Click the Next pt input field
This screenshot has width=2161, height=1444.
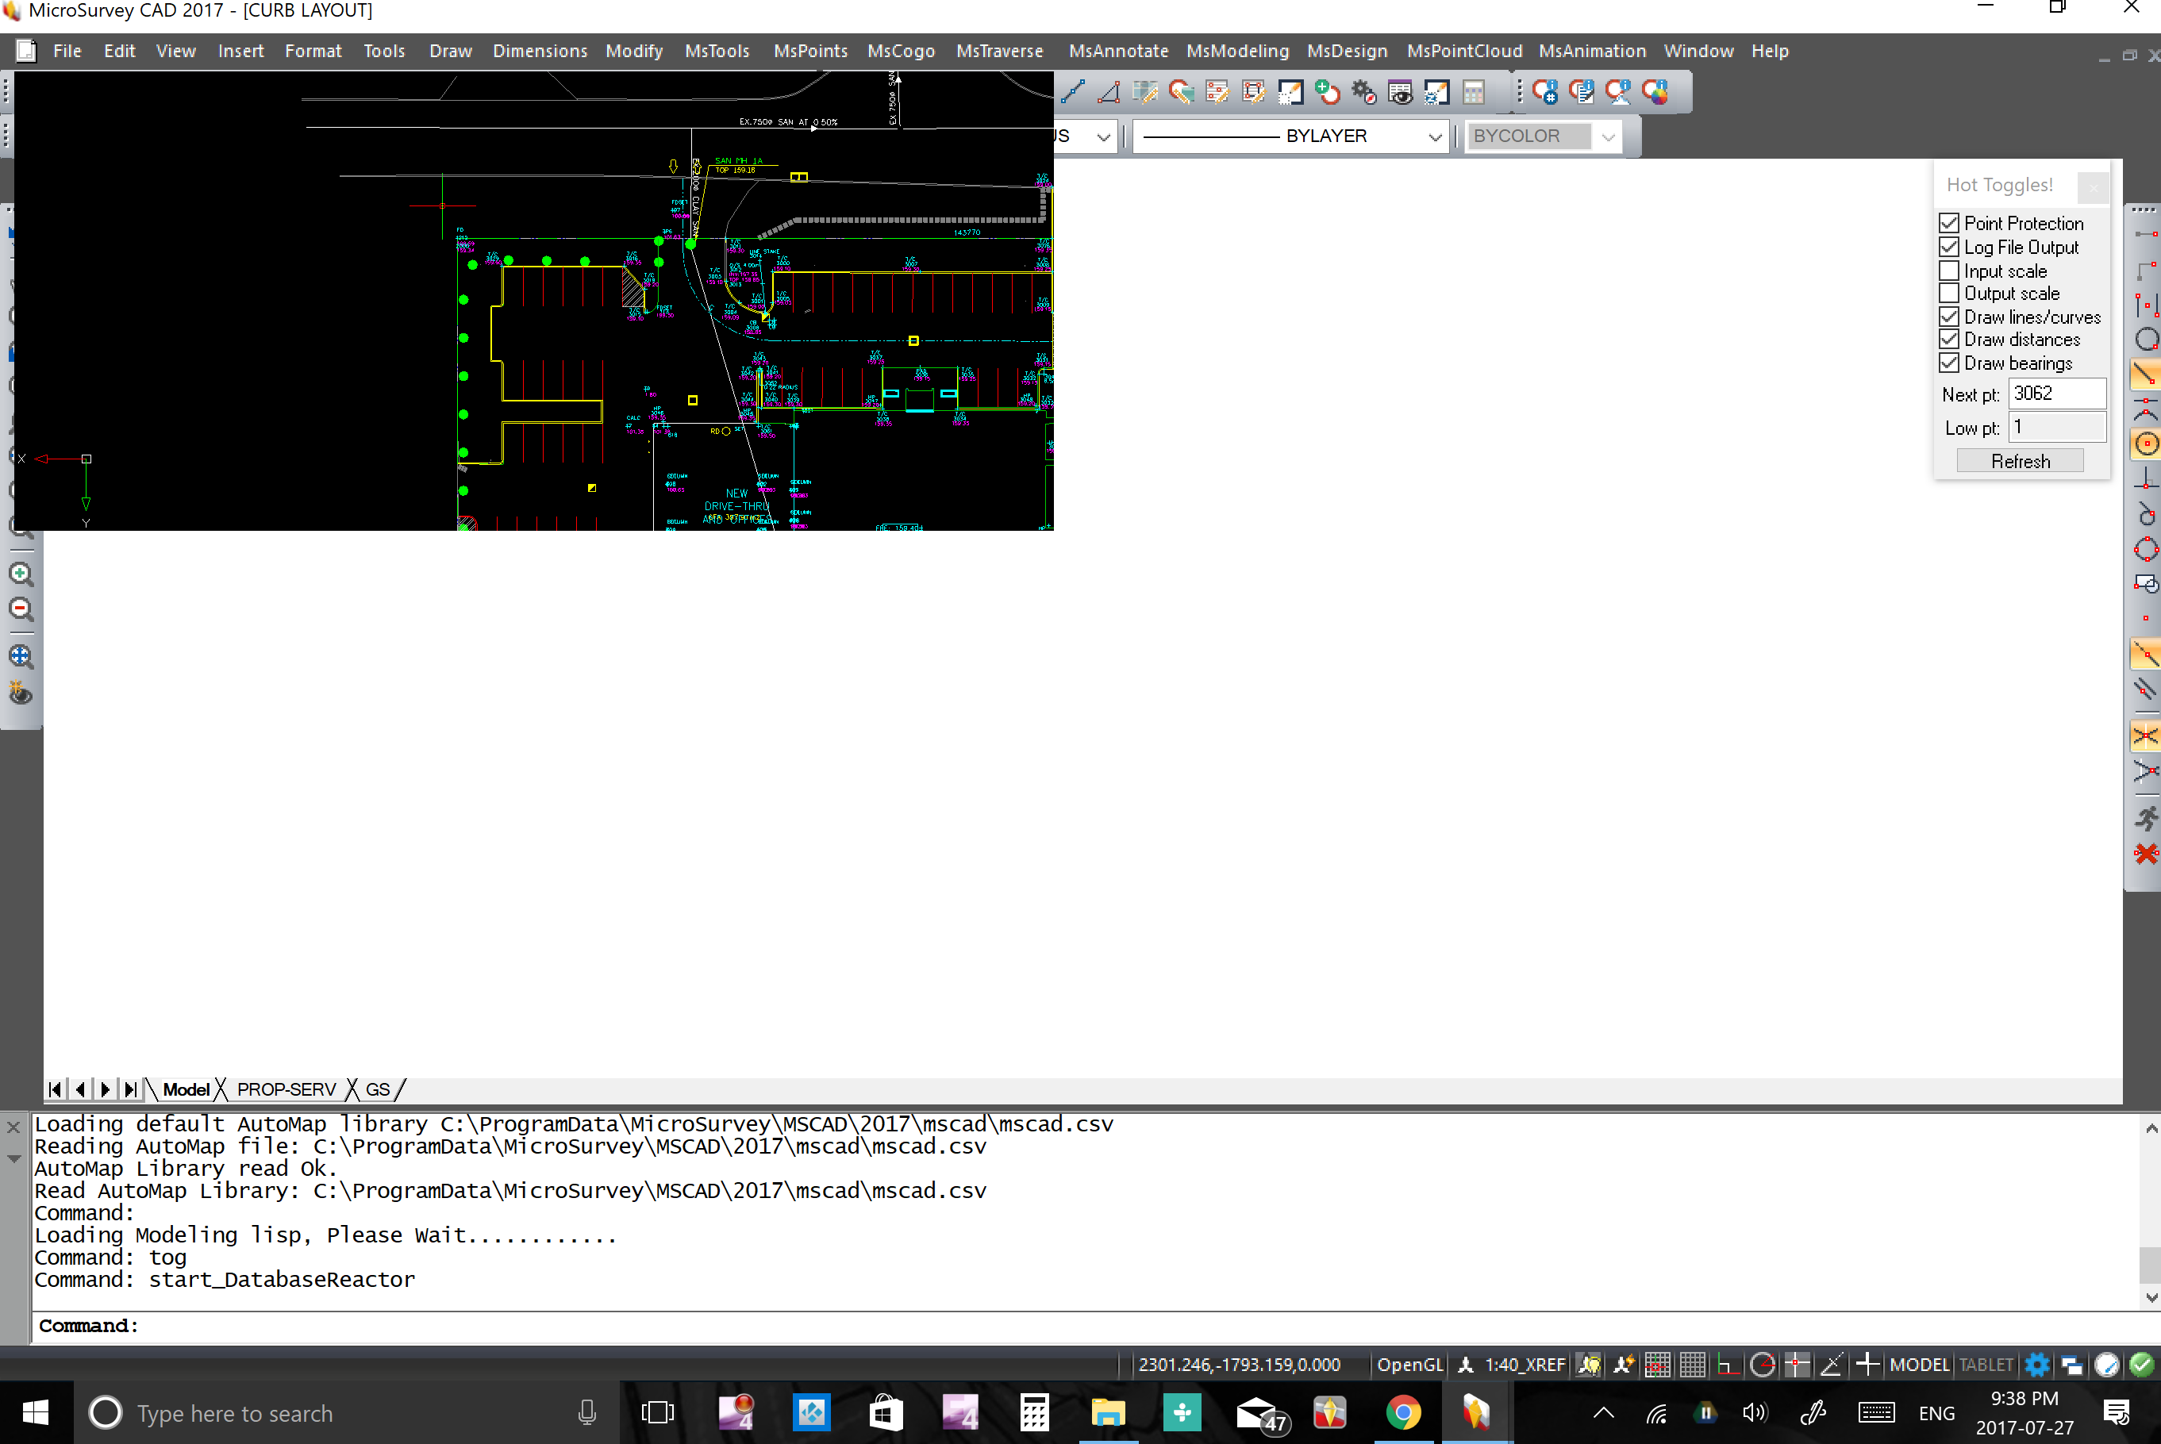coord(2056,394)
